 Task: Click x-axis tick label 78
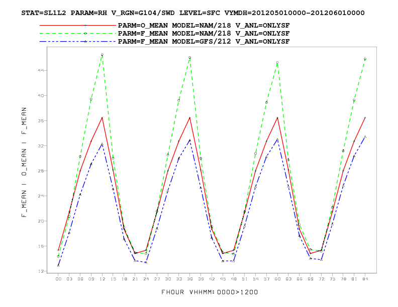point(343,279)
